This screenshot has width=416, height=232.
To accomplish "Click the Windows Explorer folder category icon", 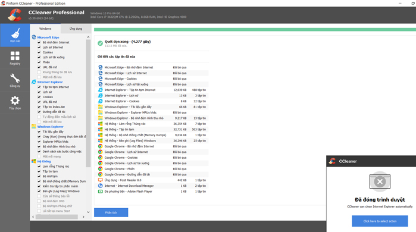I will [34, 127].
